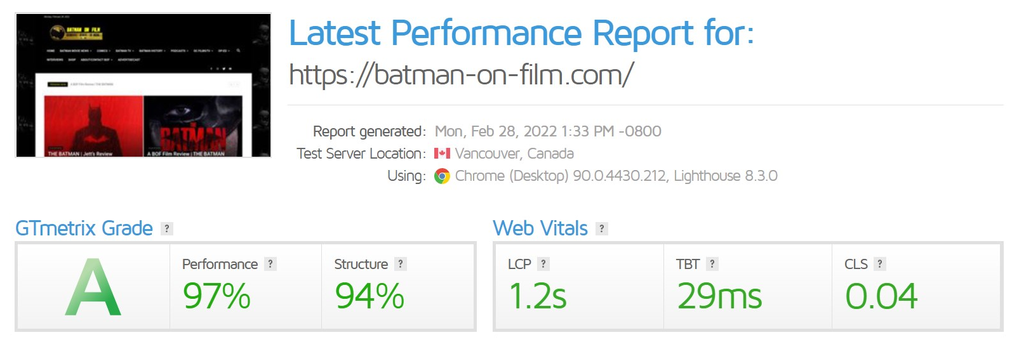The width and height of the screenshot is (1012, 342).
Task: Click the question mark beside Structure
Action: point(401,264)
